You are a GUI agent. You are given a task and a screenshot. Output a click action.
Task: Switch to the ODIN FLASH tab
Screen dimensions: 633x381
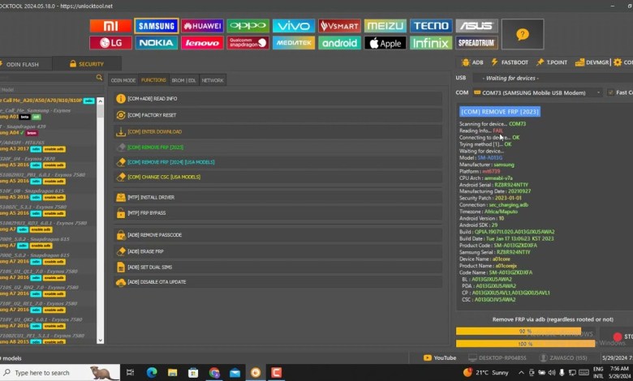pyautogui.click(x=23, y=64)
